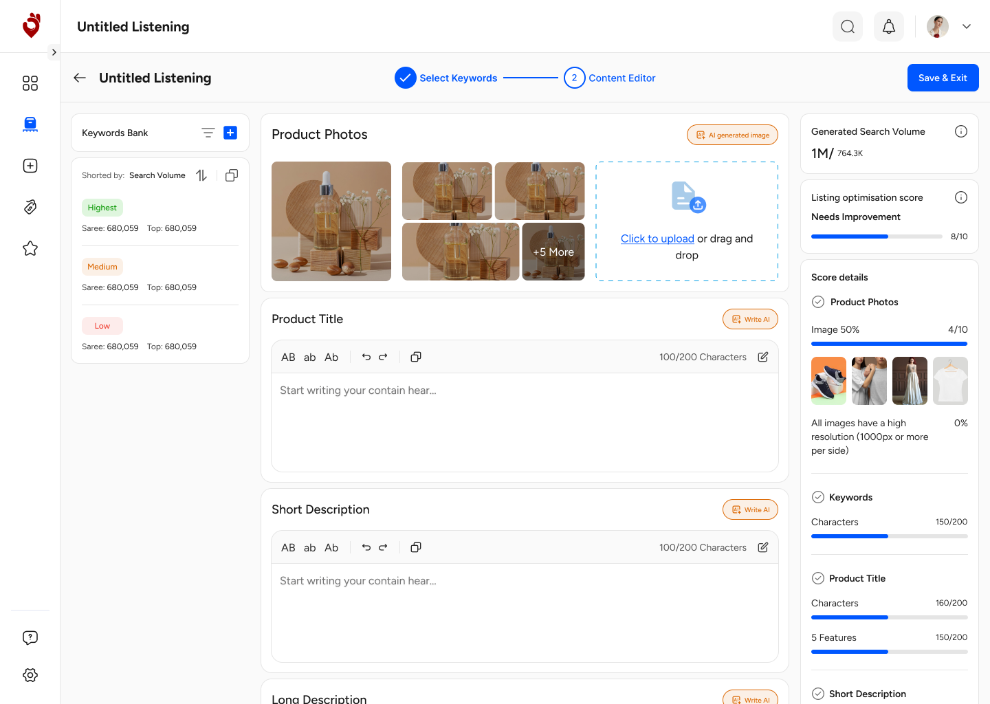The height and width of the screenshot is (704, 990).
Task: Click the edit pencil icon in Product Title
Action: coord(763,357)
